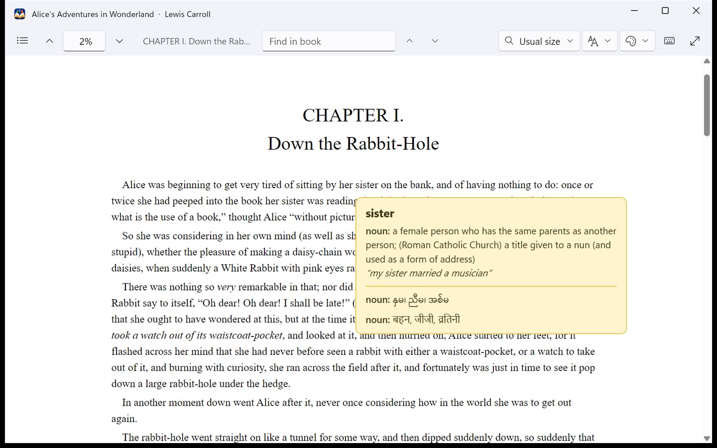The height and width of the screenshot is (448, 717).
Task: Click the word 'Alice' starting the first paragraph
Action: 133,185
